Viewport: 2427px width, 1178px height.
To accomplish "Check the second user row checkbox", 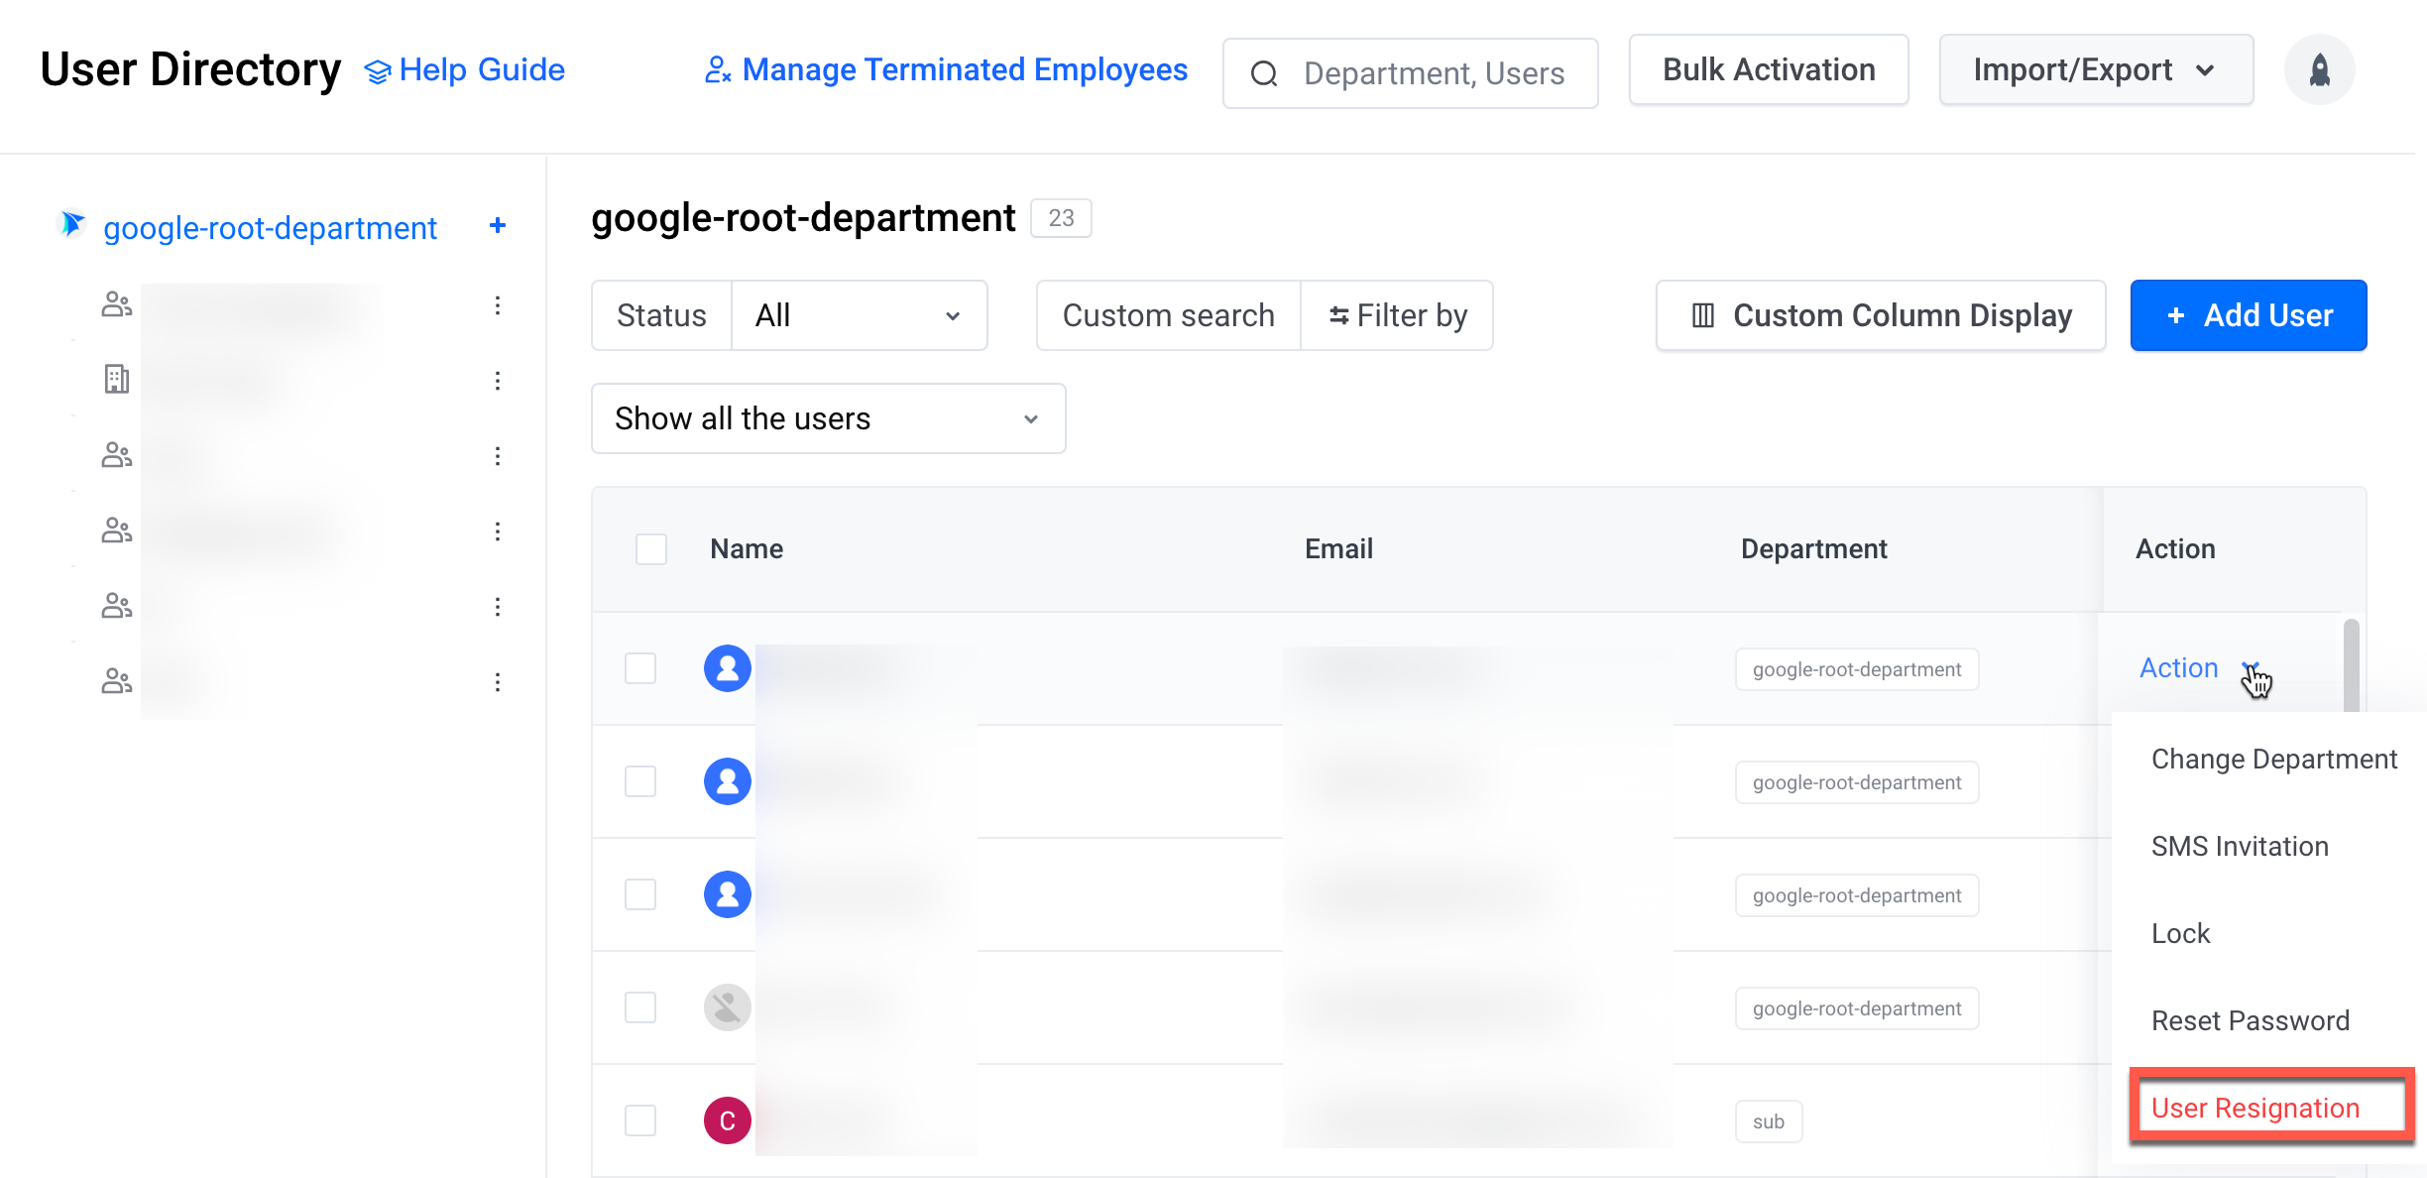I will tap(640, 781).
